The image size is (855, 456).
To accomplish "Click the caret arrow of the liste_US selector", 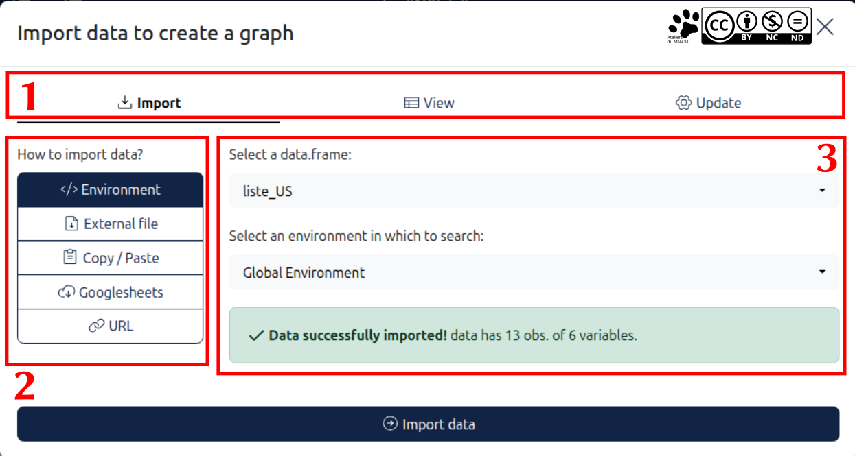I will (x=822, y=191).
